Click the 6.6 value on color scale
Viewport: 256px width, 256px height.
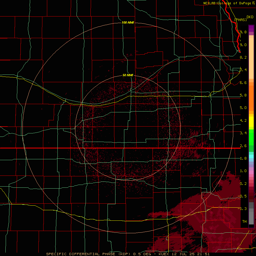(x=243, y=82)
